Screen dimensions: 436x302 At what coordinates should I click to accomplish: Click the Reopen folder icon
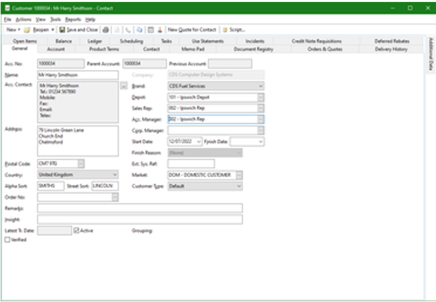pos(27,30)
